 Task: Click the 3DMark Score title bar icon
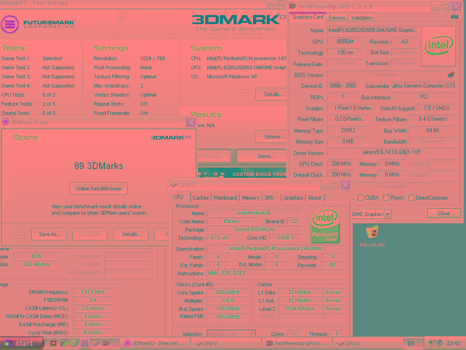point(5,122)
